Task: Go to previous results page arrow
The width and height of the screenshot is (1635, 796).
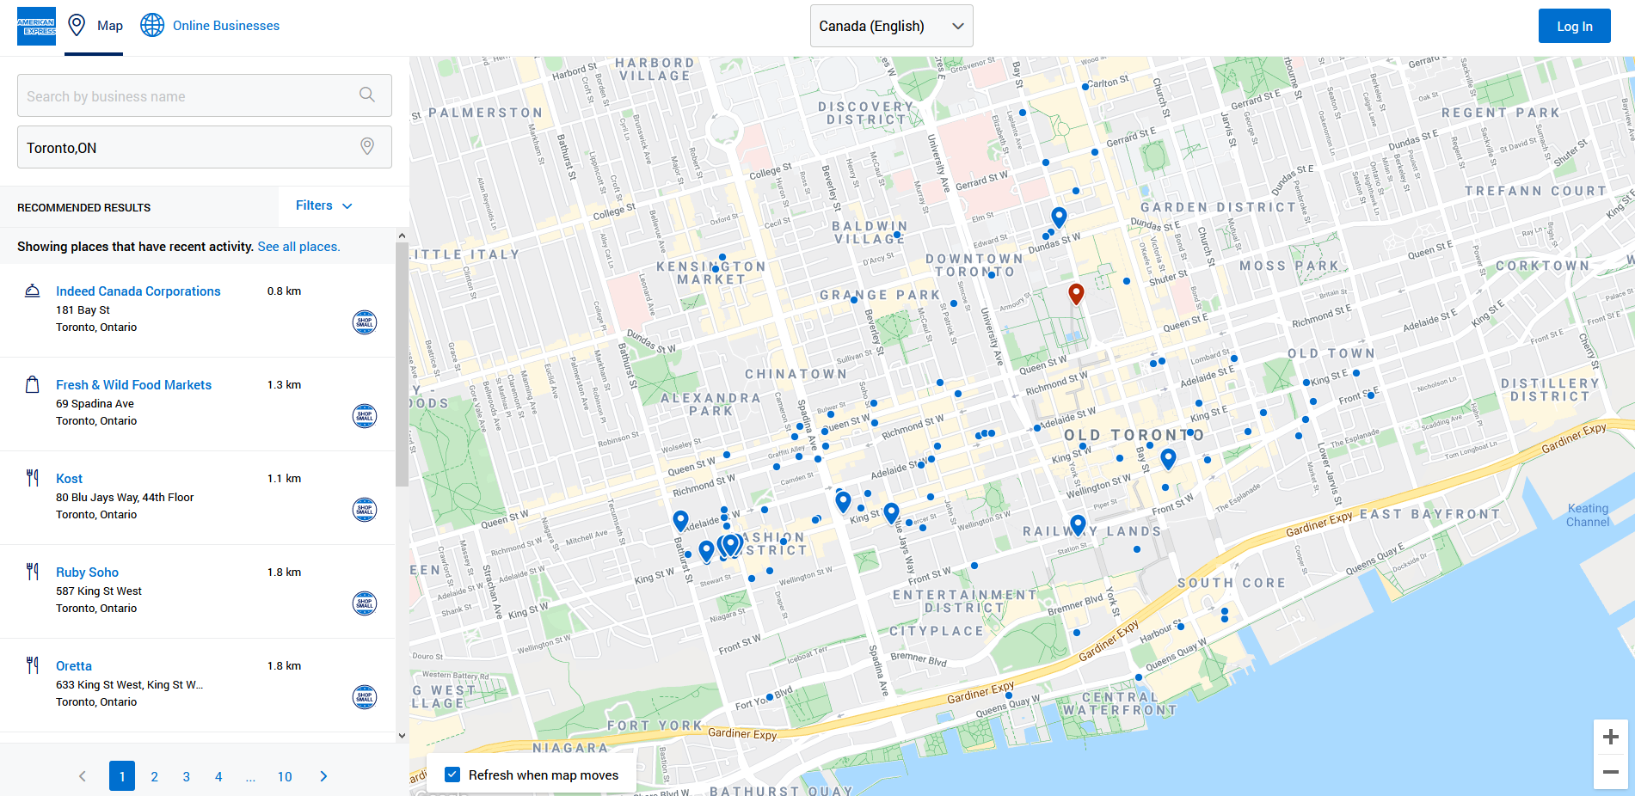Action: click(x=83, y=776)
